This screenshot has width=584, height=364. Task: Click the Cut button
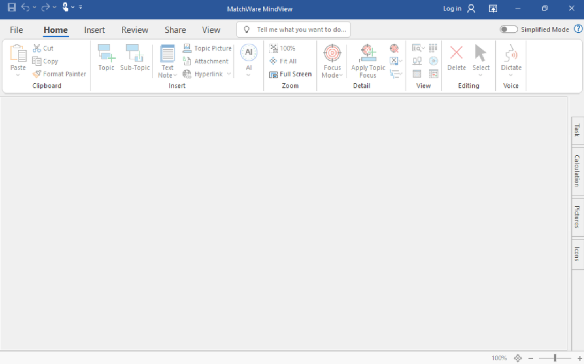tap(43, 48)
